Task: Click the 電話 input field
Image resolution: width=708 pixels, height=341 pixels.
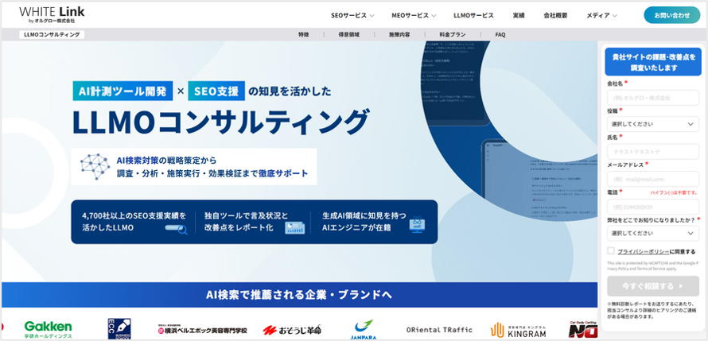Action: click(x=653, y=207)
